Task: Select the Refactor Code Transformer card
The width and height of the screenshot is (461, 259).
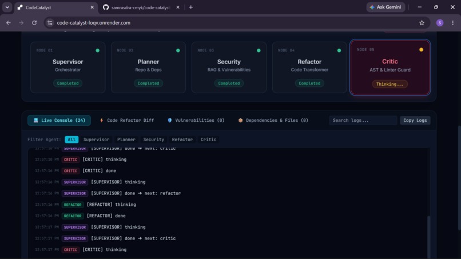Action: (x=309, y=67)
